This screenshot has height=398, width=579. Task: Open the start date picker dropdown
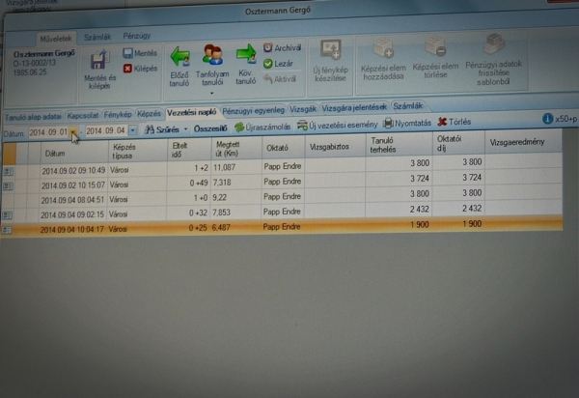click(x=74, y=130)
